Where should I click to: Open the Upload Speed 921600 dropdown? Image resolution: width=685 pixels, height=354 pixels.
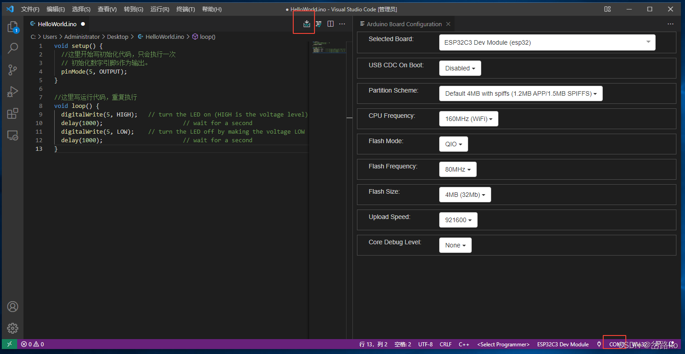[458, 220]
